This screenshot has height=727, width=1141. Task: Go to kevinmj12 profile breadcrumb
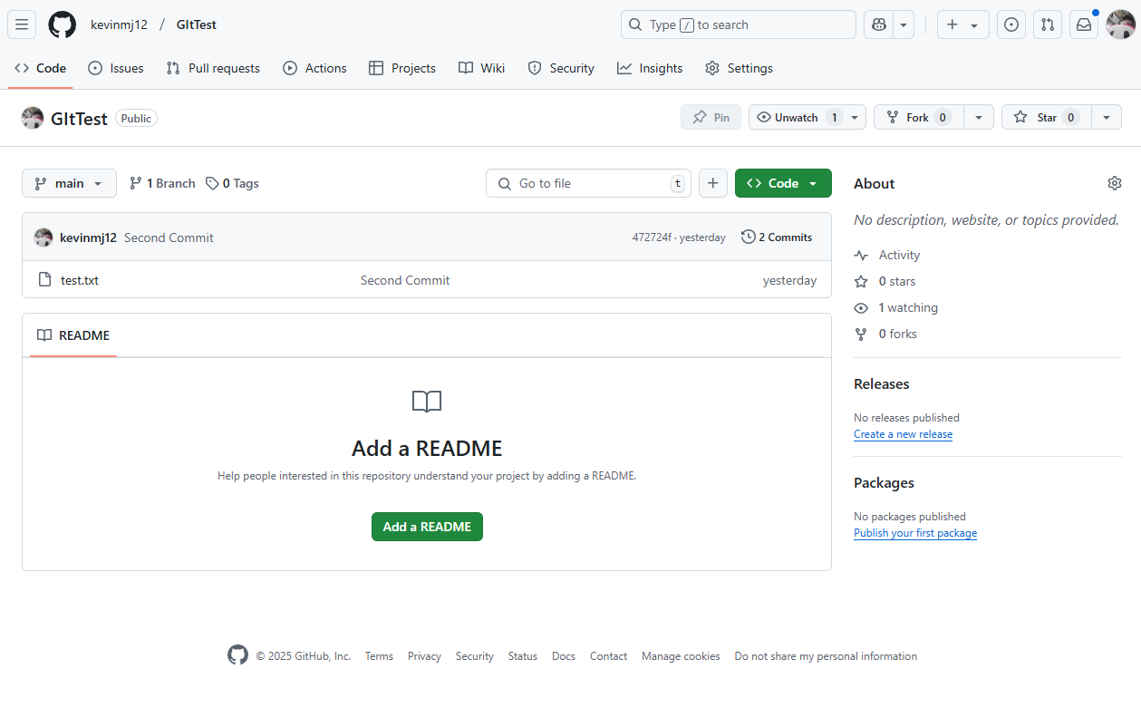[x=119, y=24]
